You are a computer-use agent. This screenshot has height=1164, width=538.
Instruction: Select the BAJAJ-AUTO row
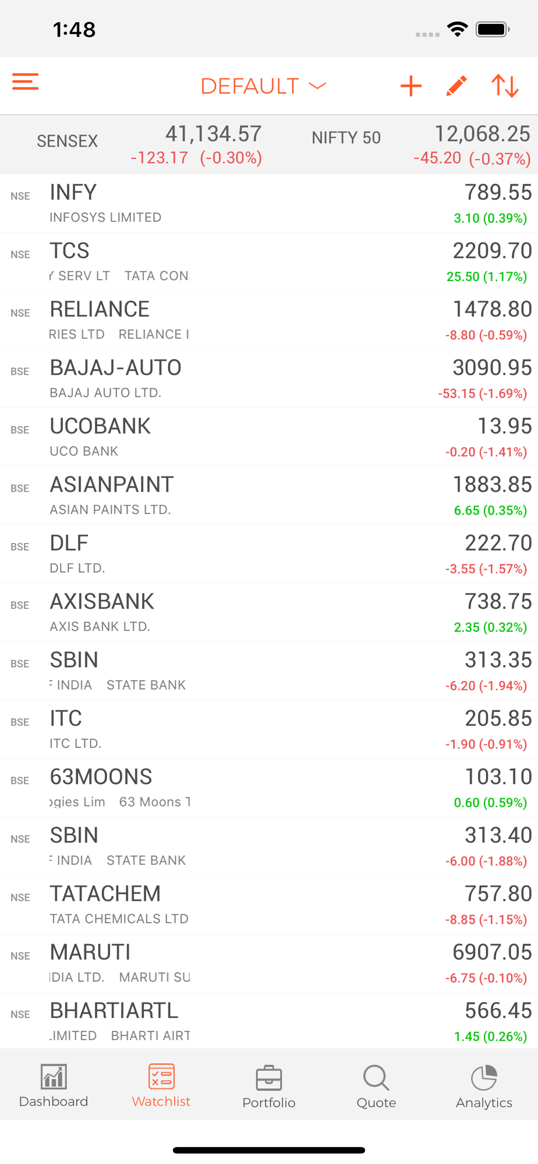[269, 379]
